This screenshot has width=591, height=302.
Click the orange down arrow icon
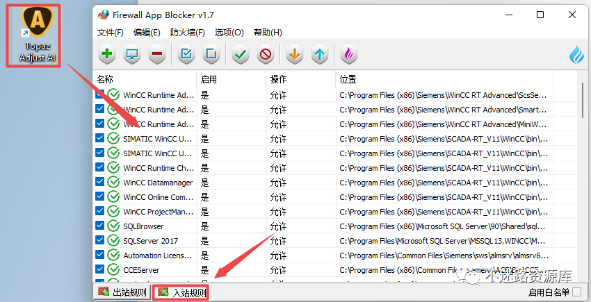tap(295, 55)
